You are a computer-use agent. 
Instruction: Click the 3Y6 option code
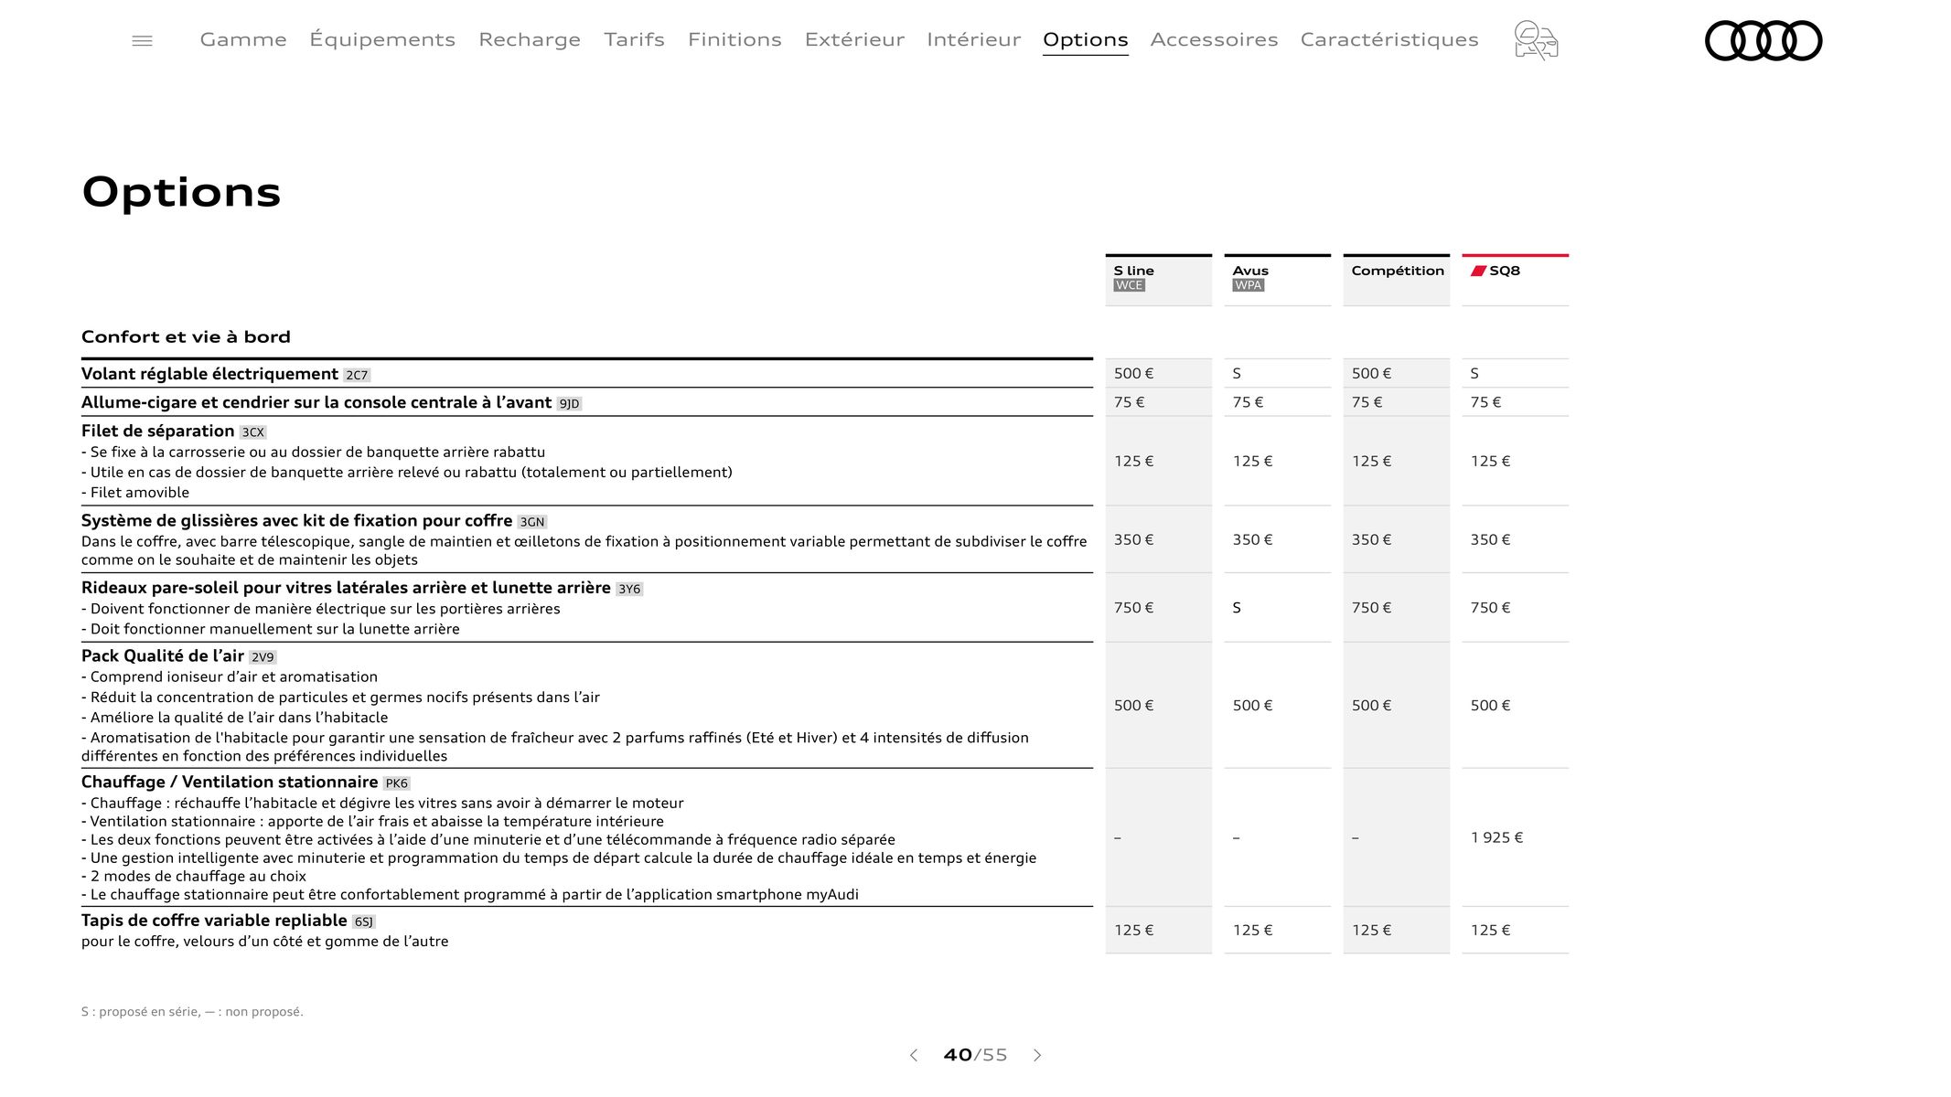point(629,589)
